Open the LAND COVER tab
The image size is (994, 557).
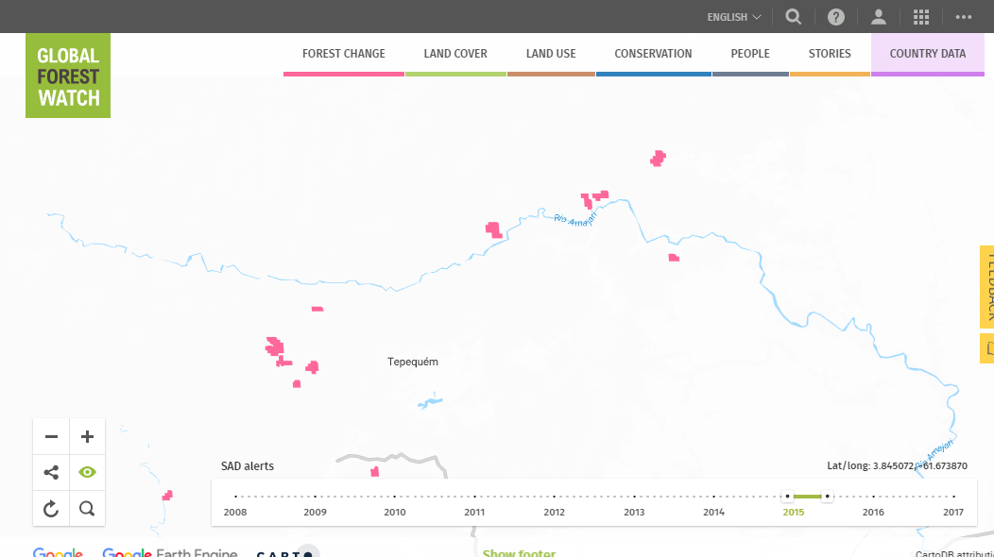[455, 55]
